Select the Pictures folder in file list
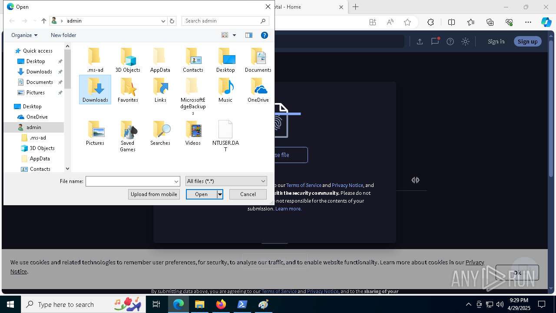 tap(95, 133)
